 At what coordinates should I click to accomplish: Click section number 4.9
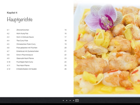8,58
